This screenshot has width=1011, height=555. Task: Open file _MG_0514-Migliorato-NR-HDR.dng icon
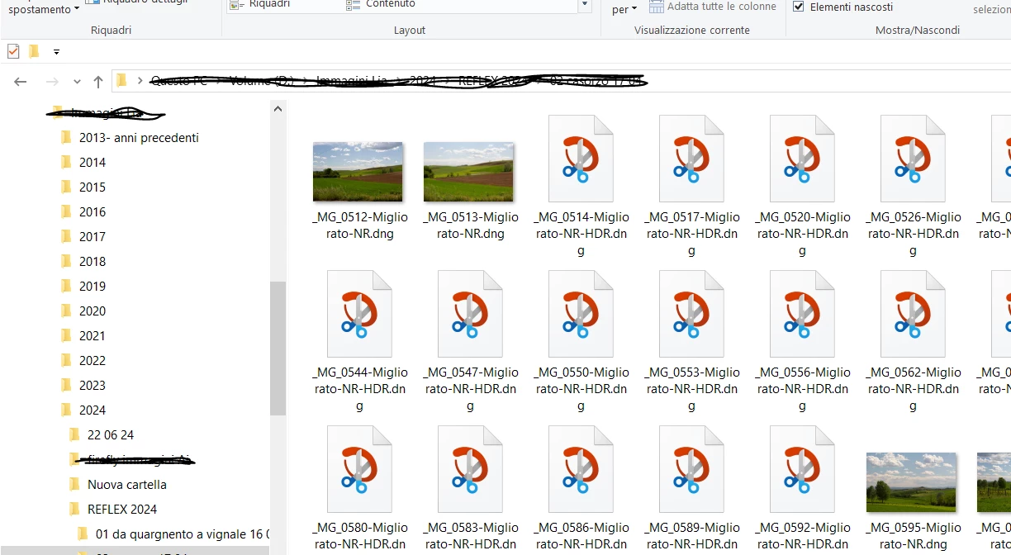tap(581, 159)
